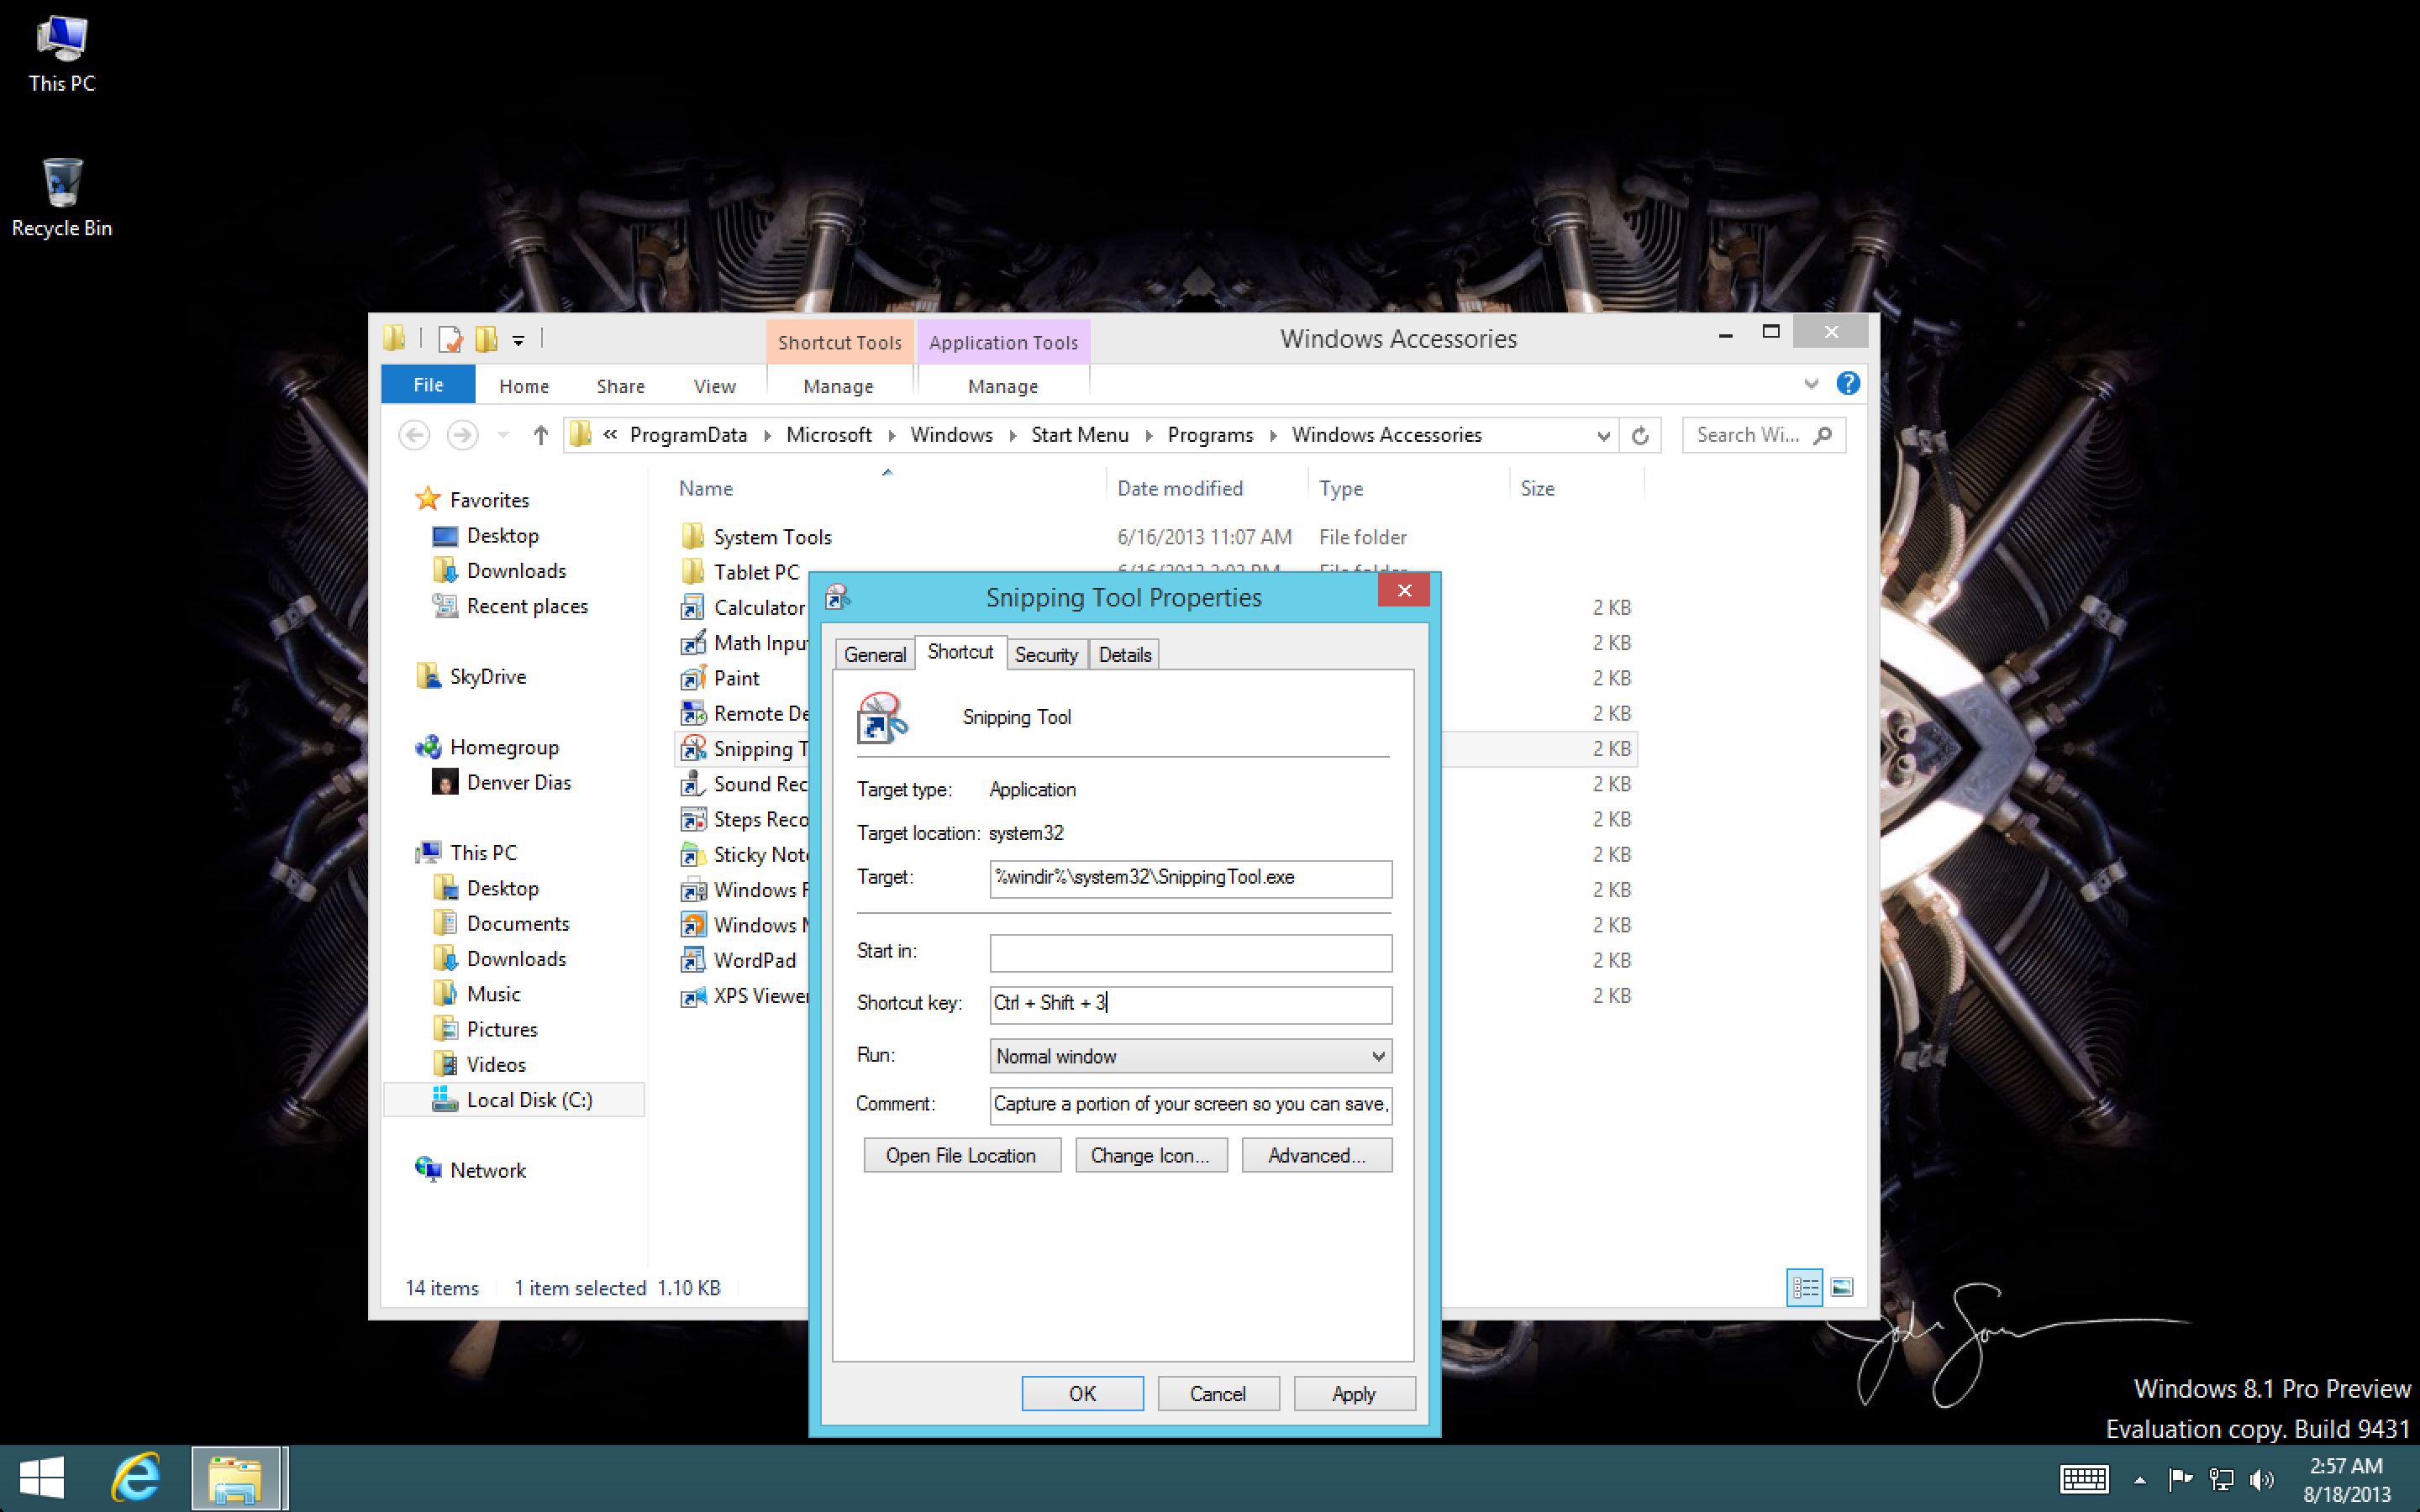Open the Home ribbon tab

524,386
